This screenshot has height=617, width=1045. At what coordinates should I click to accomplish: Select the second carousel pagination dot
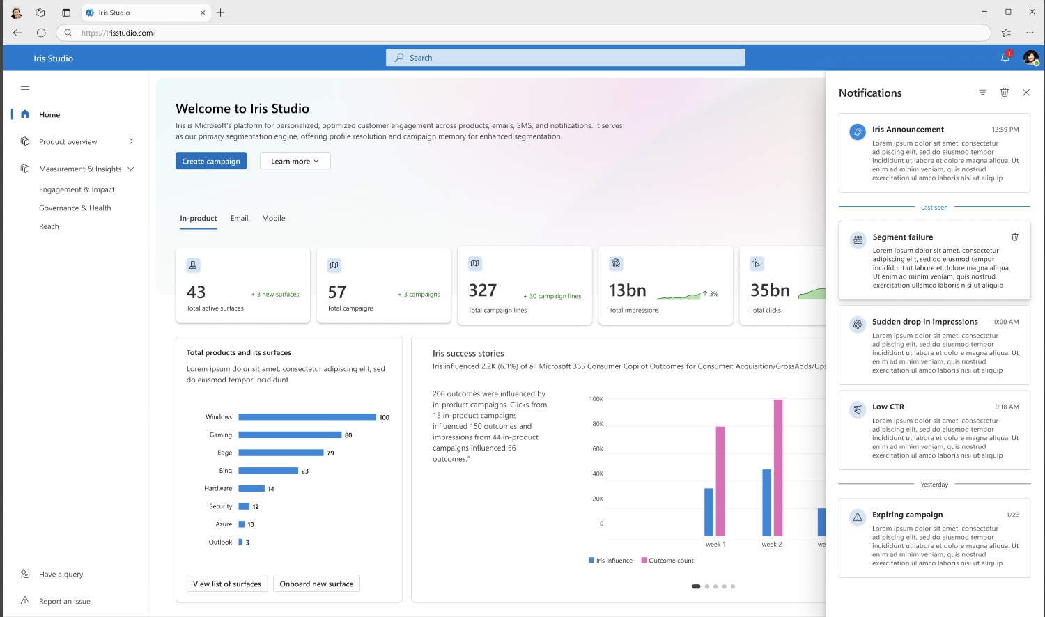coord(707,586)
